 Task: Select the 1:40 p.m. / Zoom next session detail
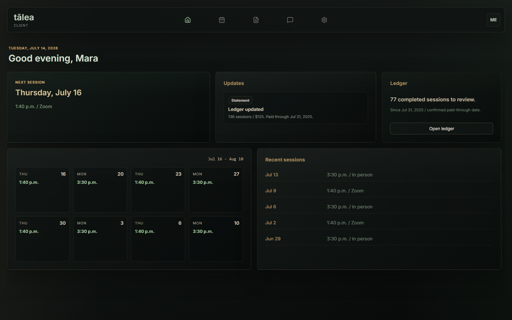click(x=34, y=106)
